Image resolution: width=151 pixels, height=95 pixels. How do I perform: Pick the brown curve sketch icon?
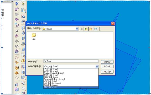click(x=17, y=58)
